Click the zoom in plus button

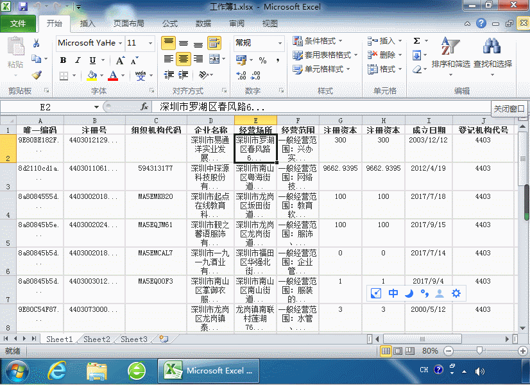tap(522, 351)
